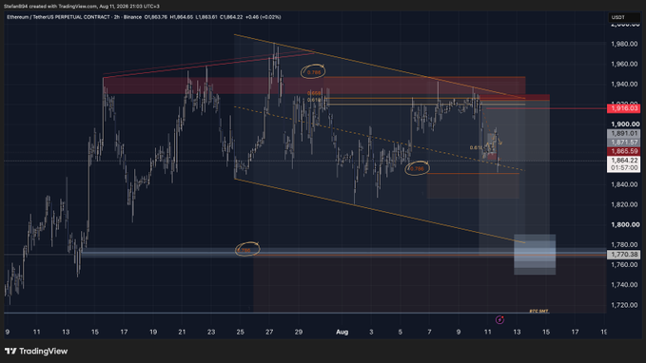Image resolution: width=646 pixels, height=363 pixels.
Task: Click the 1,940.00 price axis tick
Action: click(624, 84)
